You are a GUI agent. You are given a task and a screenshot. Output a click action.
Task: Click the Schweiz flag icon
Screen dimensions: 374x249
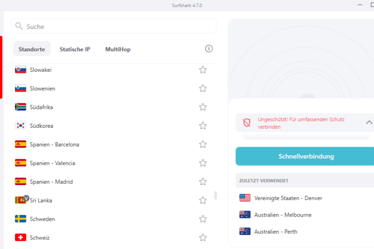point(20,238)
